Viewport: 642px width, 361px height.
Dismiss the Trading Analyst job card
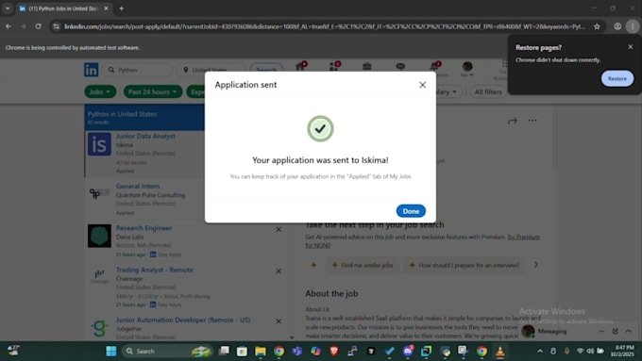click(x=279, y=271)
